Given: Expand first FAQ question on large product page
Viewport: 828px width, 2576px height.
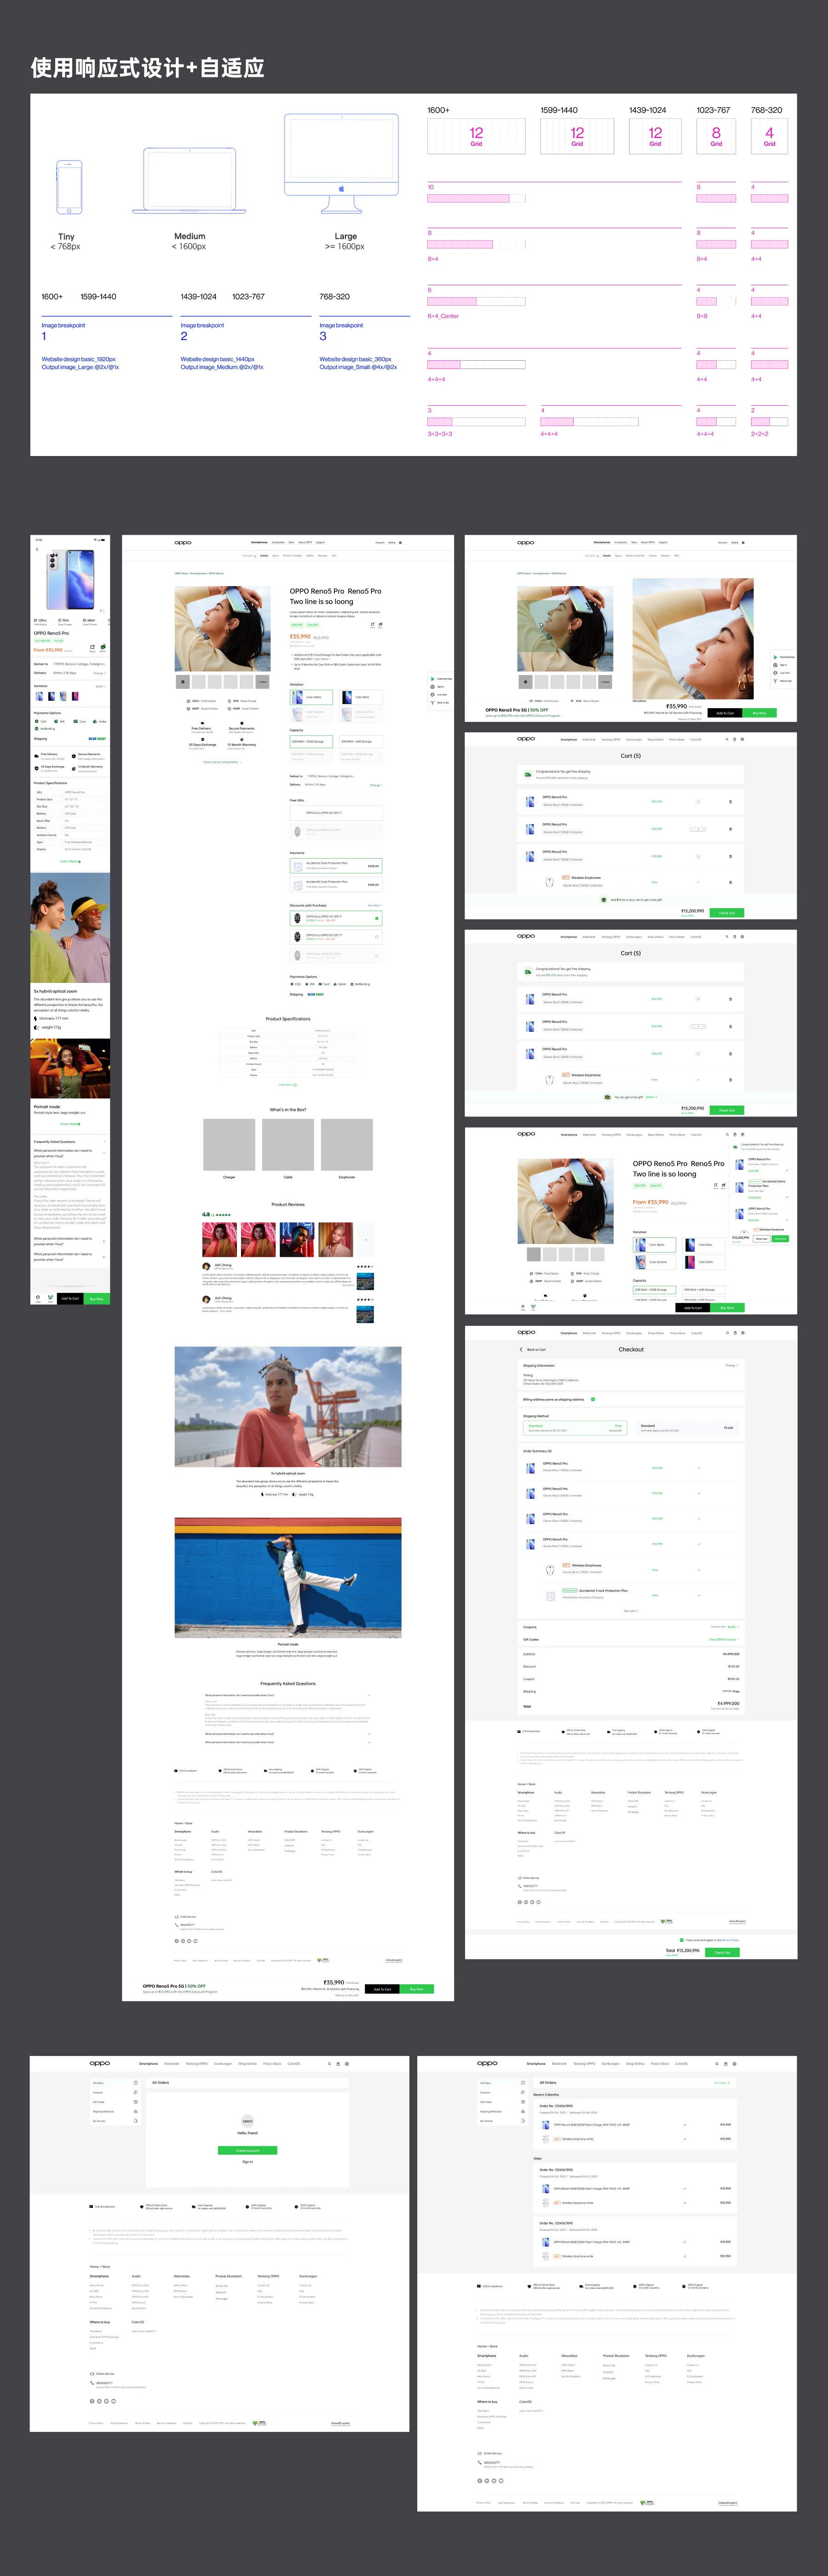Looking at the screenshot, I should [x=288, y=1695].
